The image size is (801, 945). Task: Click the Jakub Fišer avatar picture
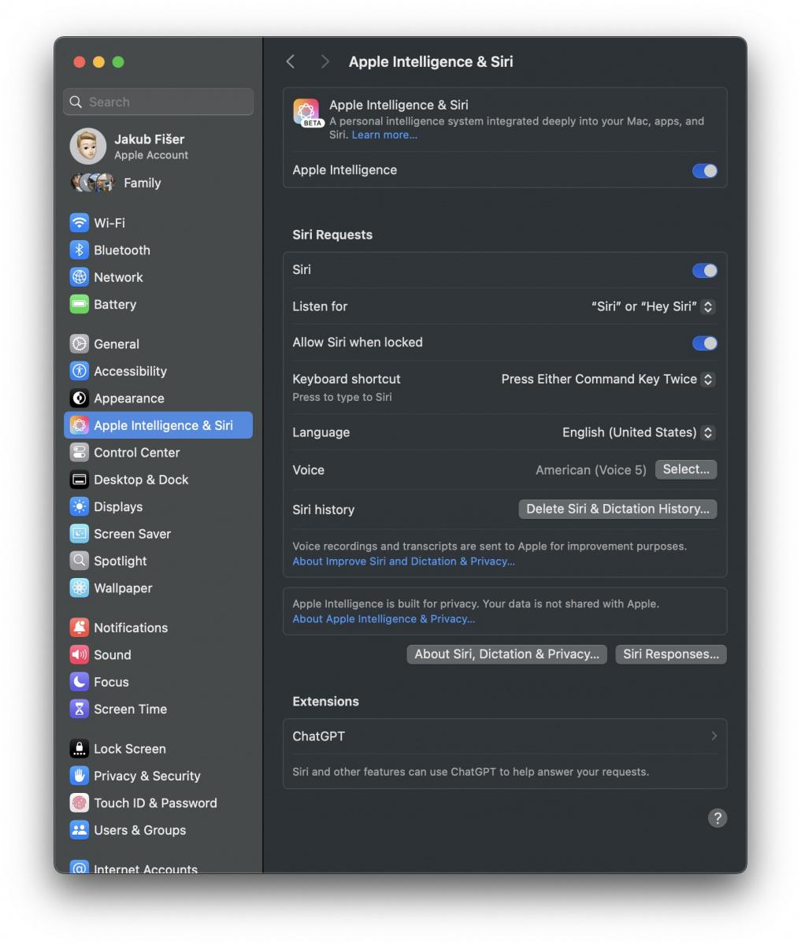pos(88,146)
